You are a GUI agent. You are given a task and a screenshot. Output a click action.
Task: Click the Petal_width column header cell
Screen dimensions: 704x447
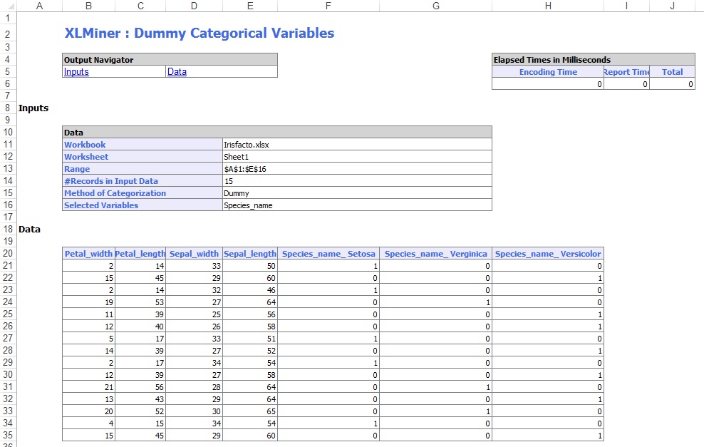pyautogui.click(x=88, y=254)
